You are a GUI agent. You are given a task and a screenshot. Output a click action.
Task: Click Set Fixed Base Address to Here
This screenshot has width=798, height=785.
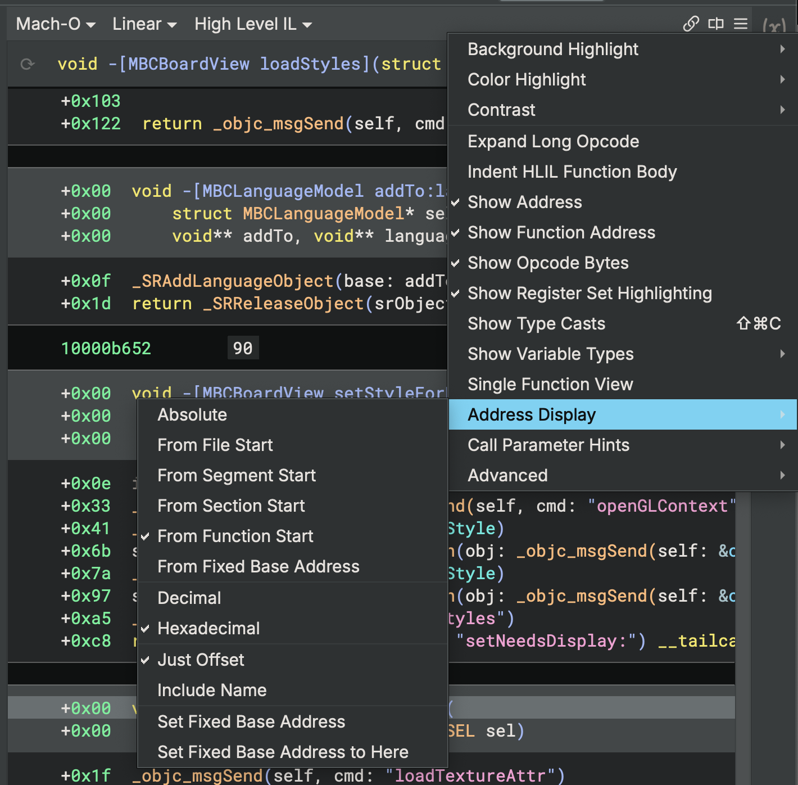[293, 752]
